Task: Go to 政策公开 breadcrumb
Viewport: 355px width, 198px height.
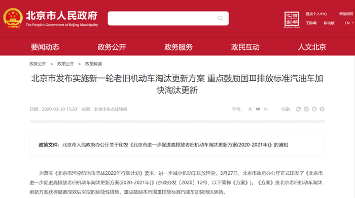Action: 65,64
